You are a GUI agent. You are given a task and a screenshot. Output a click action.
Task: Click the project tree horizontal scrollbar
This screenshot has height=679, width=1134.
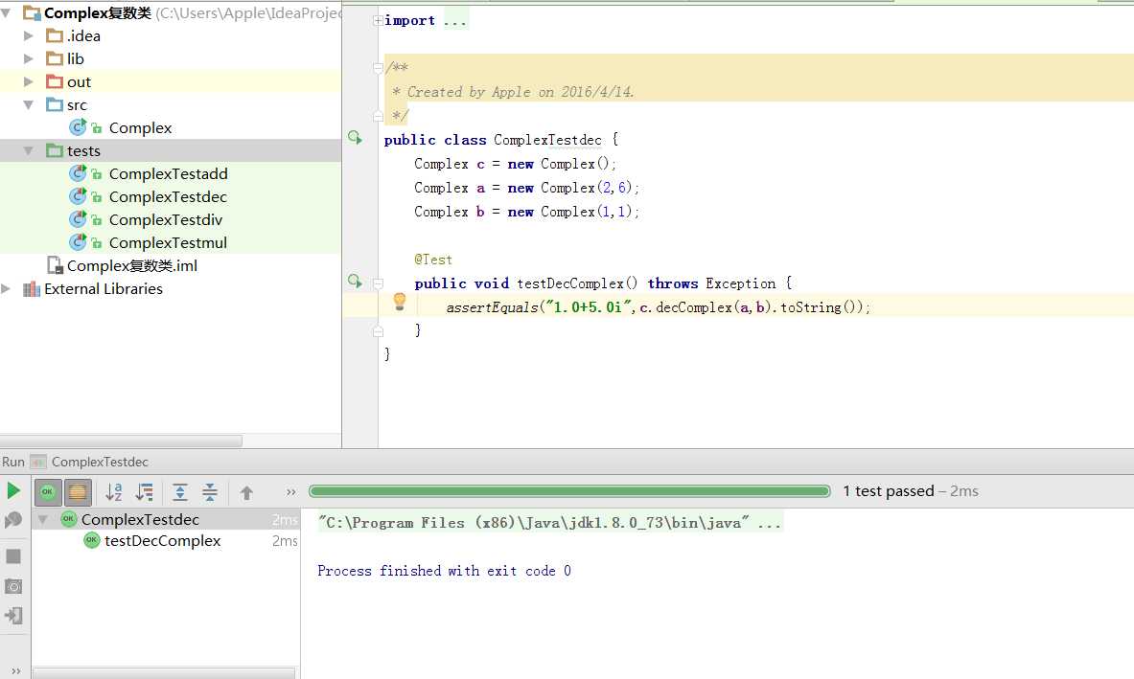click(121, 441)
